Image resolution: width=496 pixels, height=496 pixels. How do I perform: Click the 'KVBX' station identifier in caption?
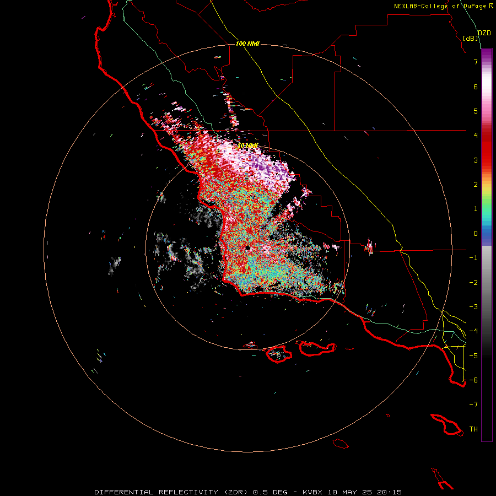click(312, 492)
